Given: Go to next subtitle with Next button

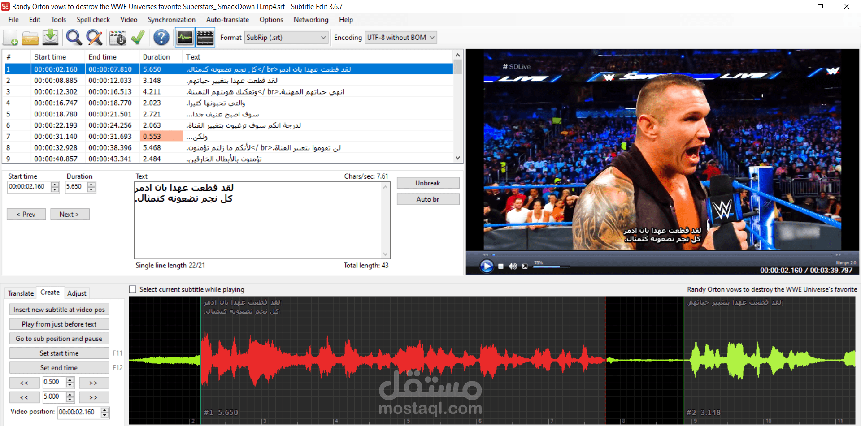Looking at the screenshot, I should pos(70,215).
